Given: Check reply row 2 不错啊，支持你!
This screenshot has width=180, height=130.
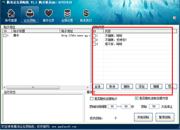Looking at the screenshot, I should click(x=94, y=40).
